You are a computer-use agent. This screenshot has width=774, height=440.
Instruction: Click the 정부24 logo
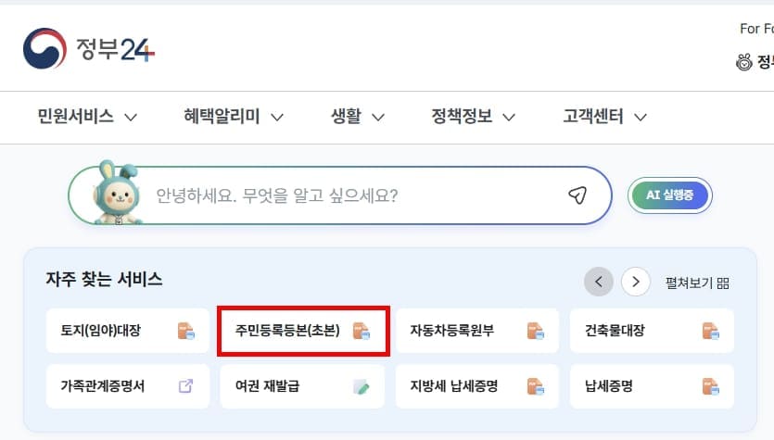point(89,47)
